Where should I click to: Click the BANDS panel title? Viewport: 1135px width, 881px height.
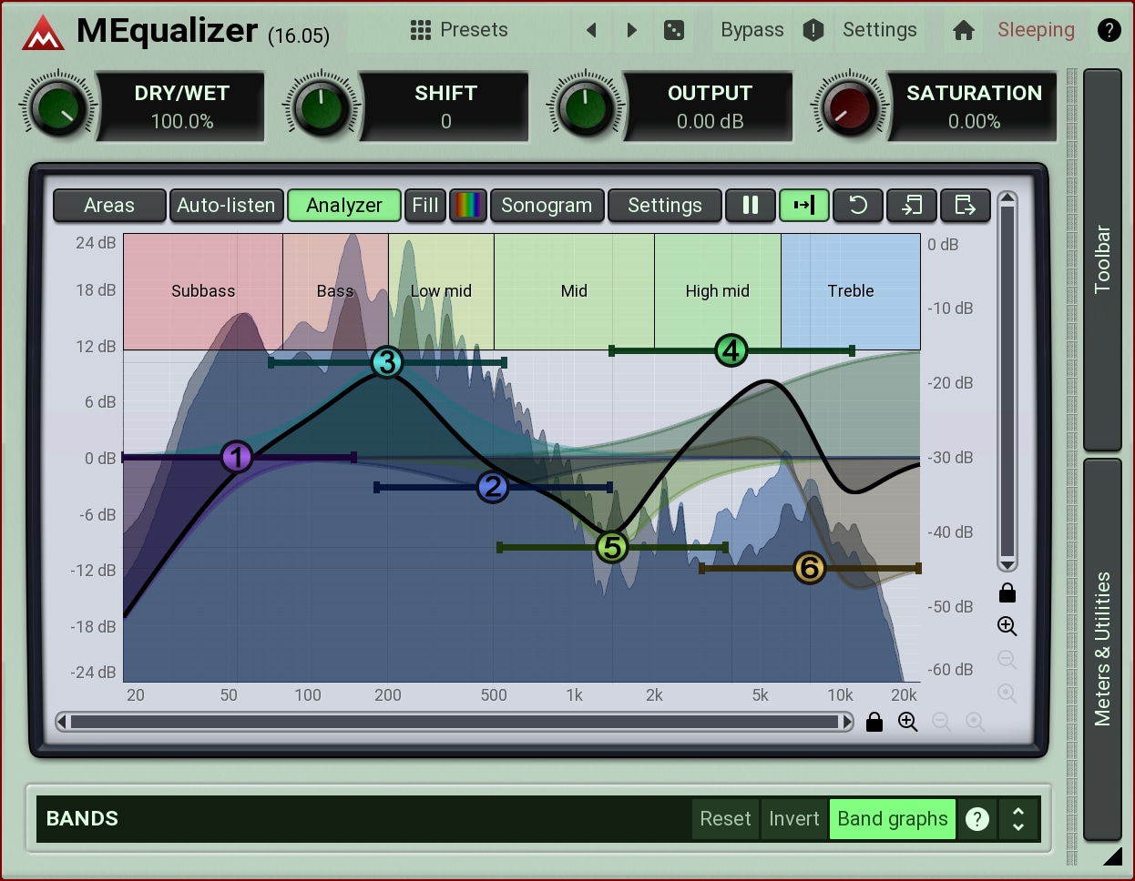click(x=82, y=819)
